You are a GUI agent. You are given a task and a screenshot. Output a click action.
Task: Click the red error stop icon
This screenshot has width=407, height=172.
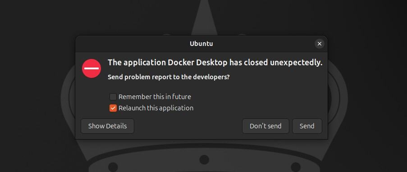pyautogui.click(x=91, y=68)
